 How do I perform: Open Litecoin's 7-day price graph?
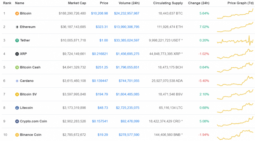click(x=235, y=108)
